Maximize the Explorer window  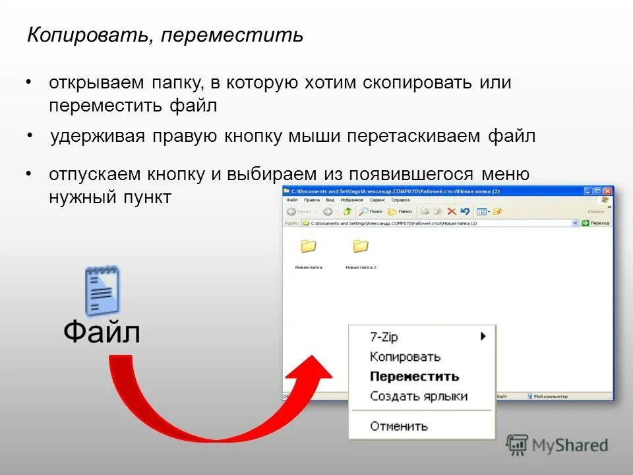pos(598,191)
